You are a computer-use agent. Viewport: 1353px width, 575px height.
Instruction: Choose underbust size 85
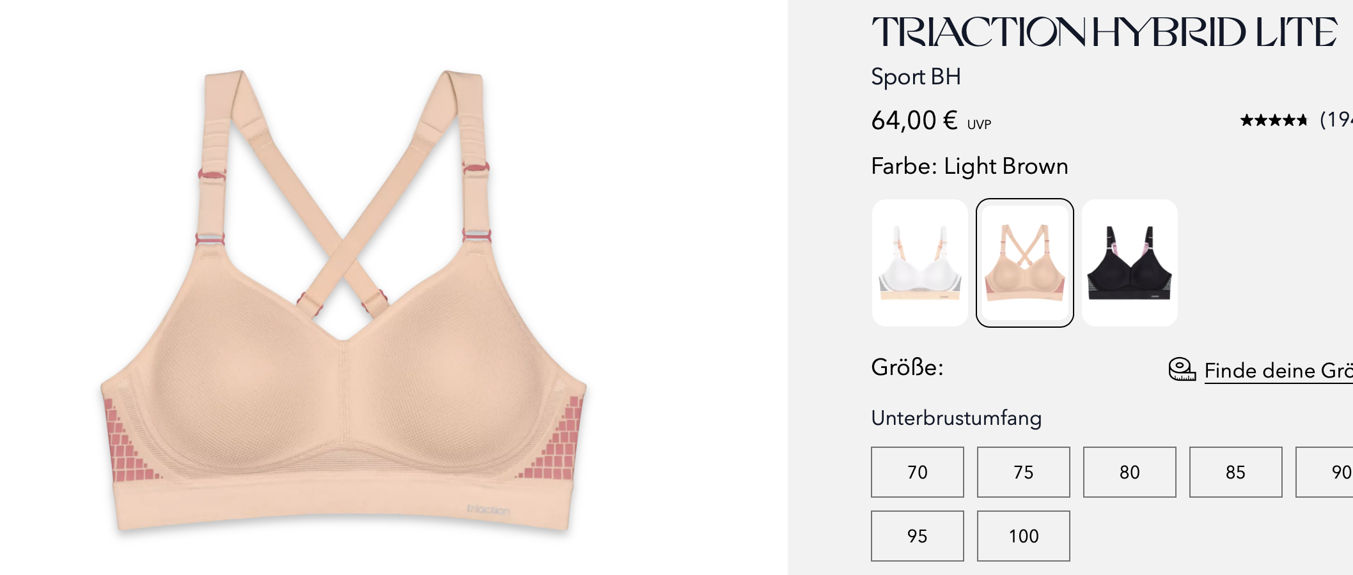point(1236,472)
